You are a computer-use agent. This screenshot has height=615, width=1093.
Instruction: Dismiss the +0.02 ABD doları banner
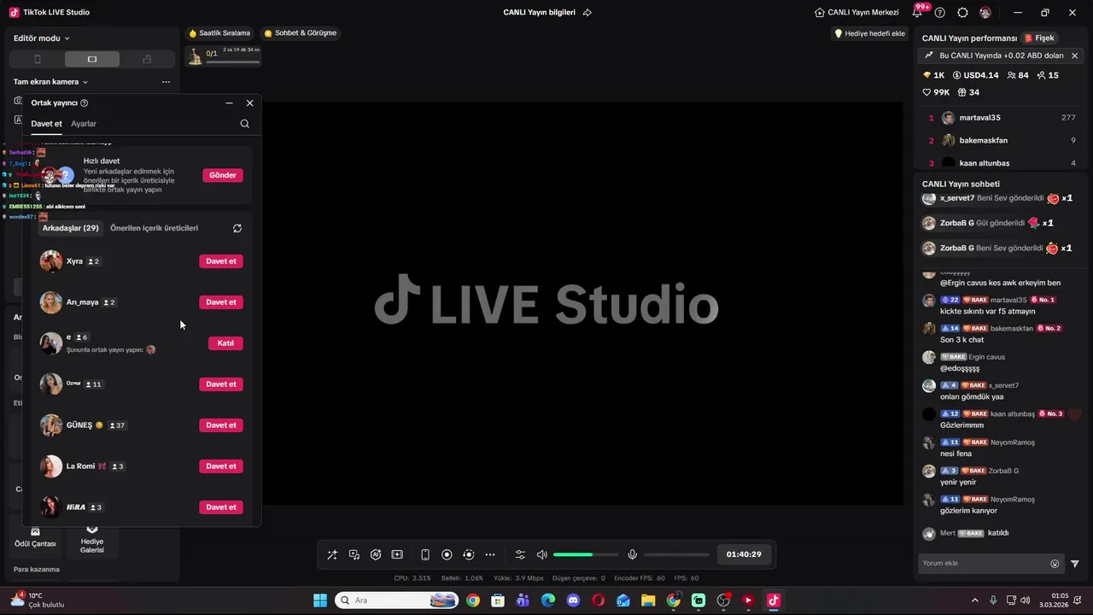[x=1074, y=56]
